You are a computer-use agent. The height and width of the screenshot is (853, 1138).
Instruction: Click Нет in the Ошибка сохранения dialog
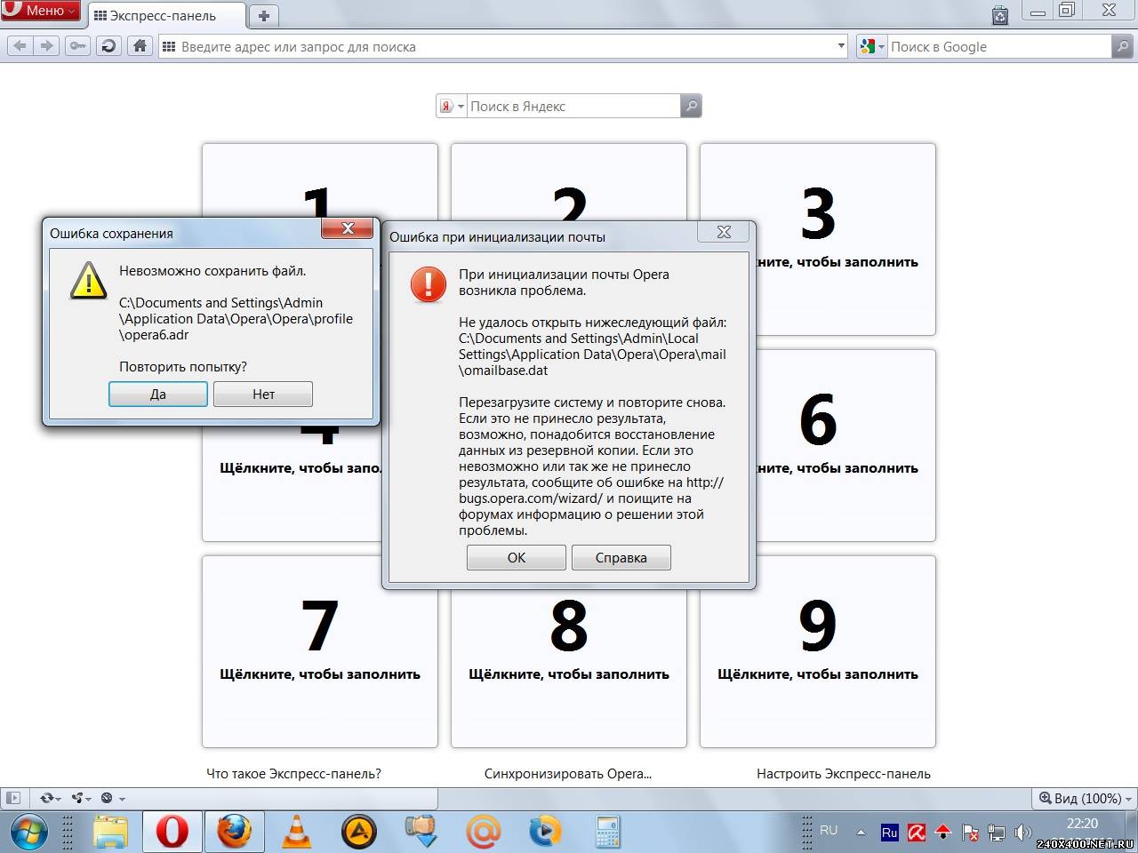tap(263, 394)
